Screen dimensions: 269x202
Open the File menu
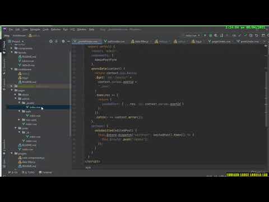[11, 30]
